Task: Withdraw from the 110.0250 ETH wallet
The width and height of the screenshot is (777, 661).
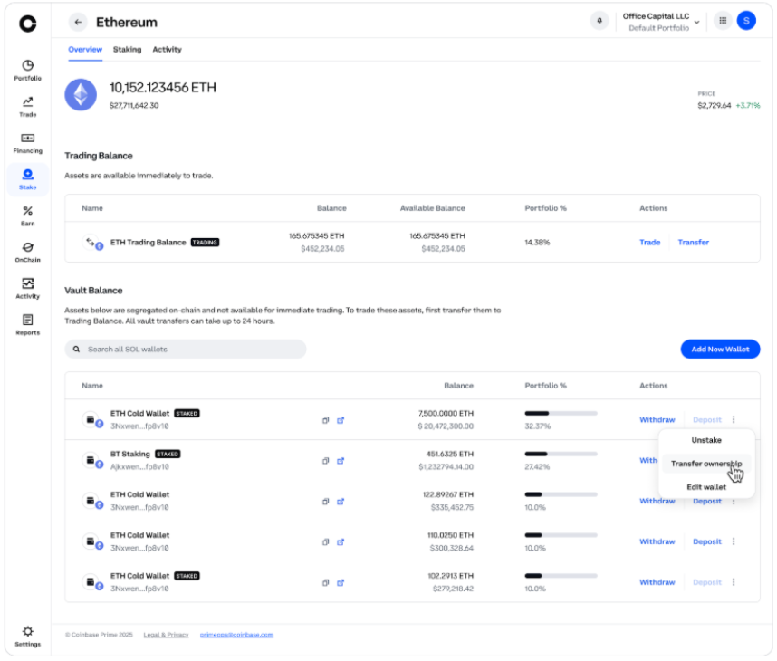Action: coord(657,541)
